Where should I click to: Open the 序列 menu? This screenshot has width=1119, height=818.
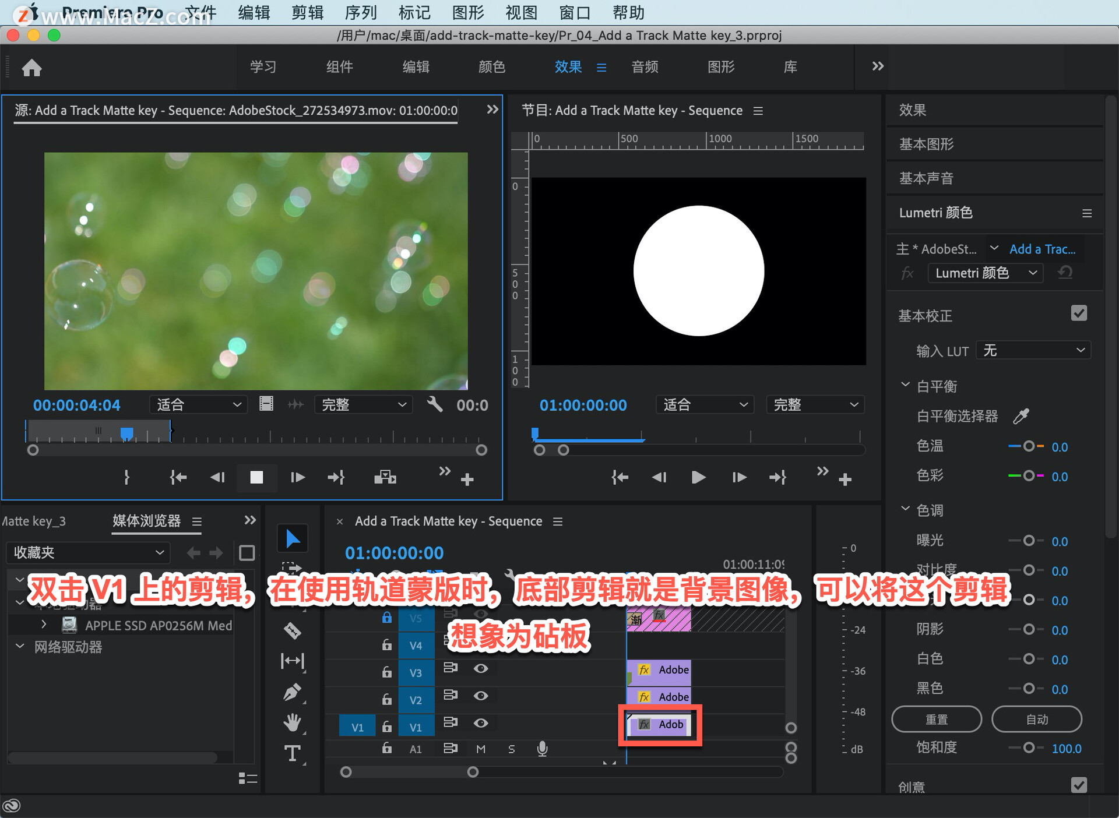pyautogui.click(x=361, y=12)
